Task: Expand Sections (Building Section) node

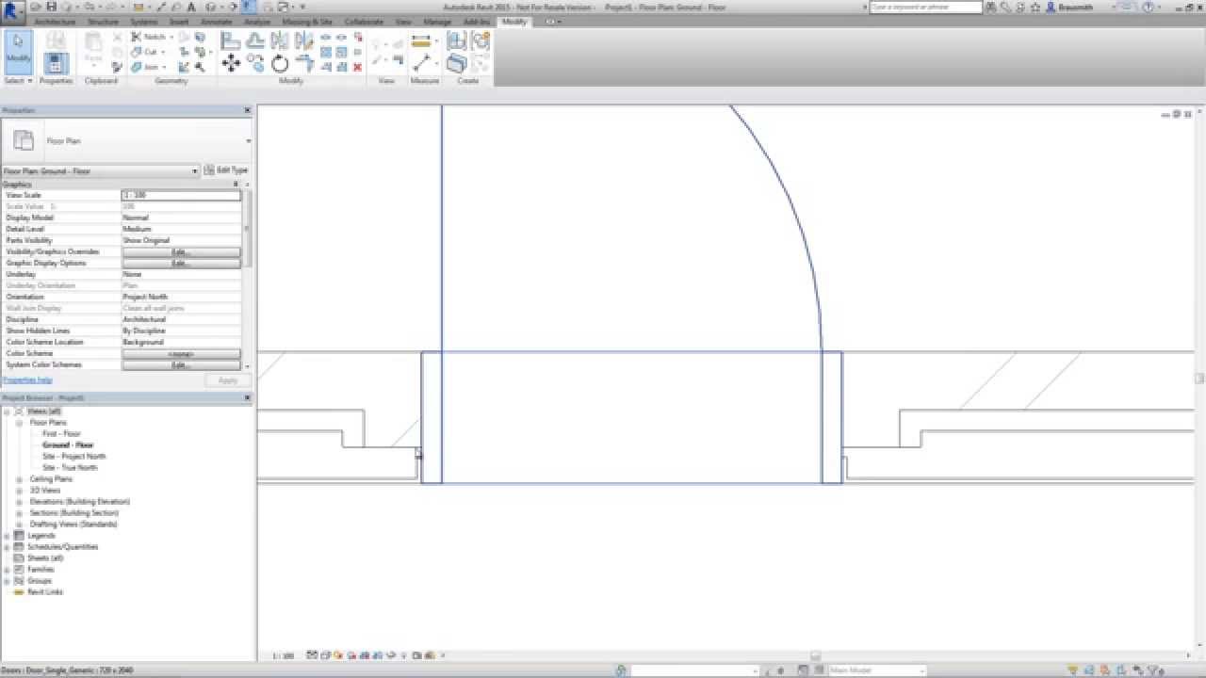Action: pos(19,513)
